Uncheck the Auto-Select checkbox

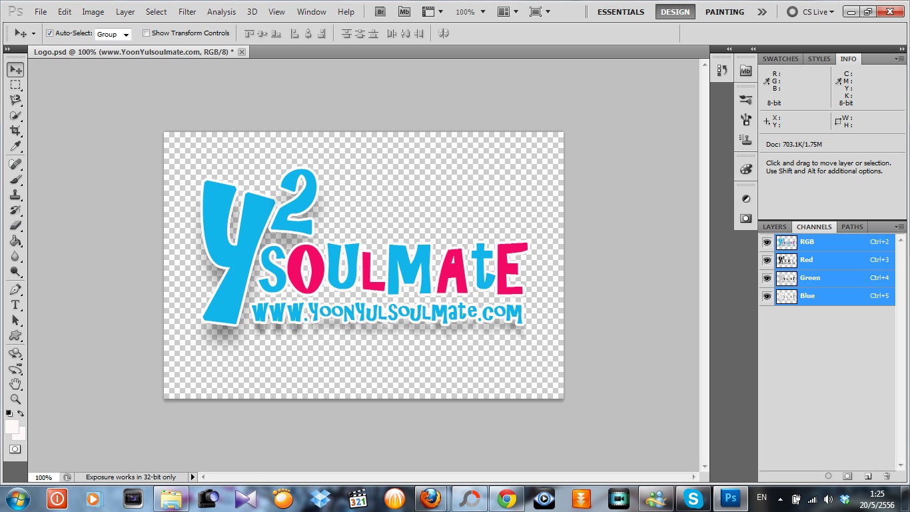49,33
